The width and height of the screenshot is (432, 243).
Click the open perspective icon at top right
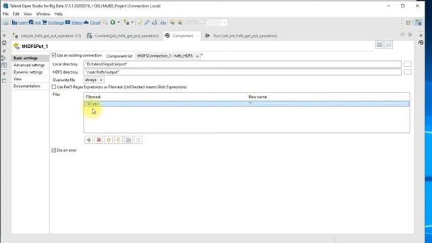[x=408, y=22]
